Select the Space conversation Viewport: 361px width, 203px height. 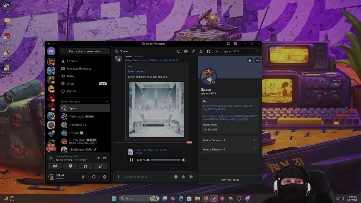click(x=85, y=108)
